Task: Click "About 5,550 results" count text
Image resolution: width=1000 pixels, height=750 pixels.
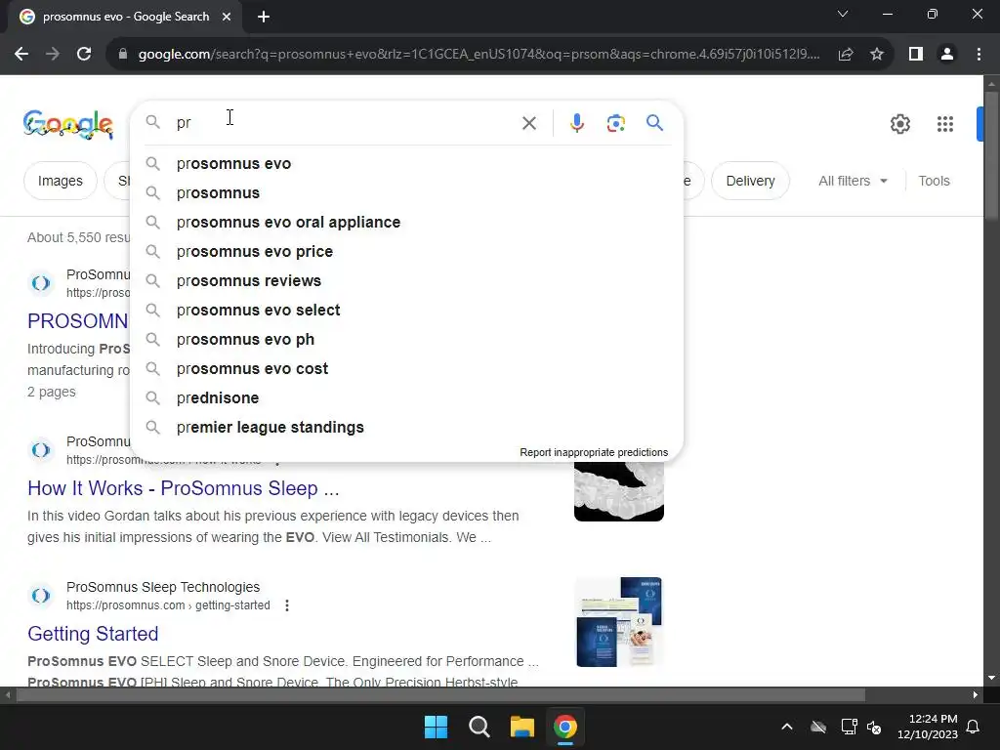Action: [x=79, y=238]
